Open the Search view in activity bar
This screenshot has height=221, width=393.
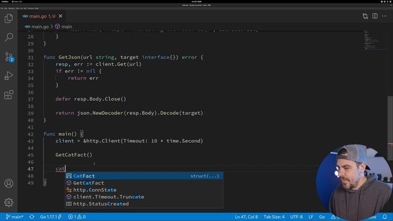[x=9, y=37]
